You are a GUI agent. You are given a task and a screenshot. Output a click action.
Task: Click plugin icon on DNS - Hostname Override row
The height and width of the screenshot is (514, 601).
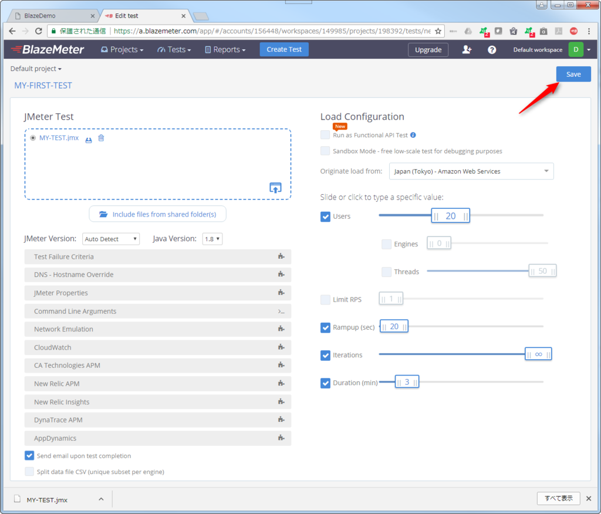[281, 275]
